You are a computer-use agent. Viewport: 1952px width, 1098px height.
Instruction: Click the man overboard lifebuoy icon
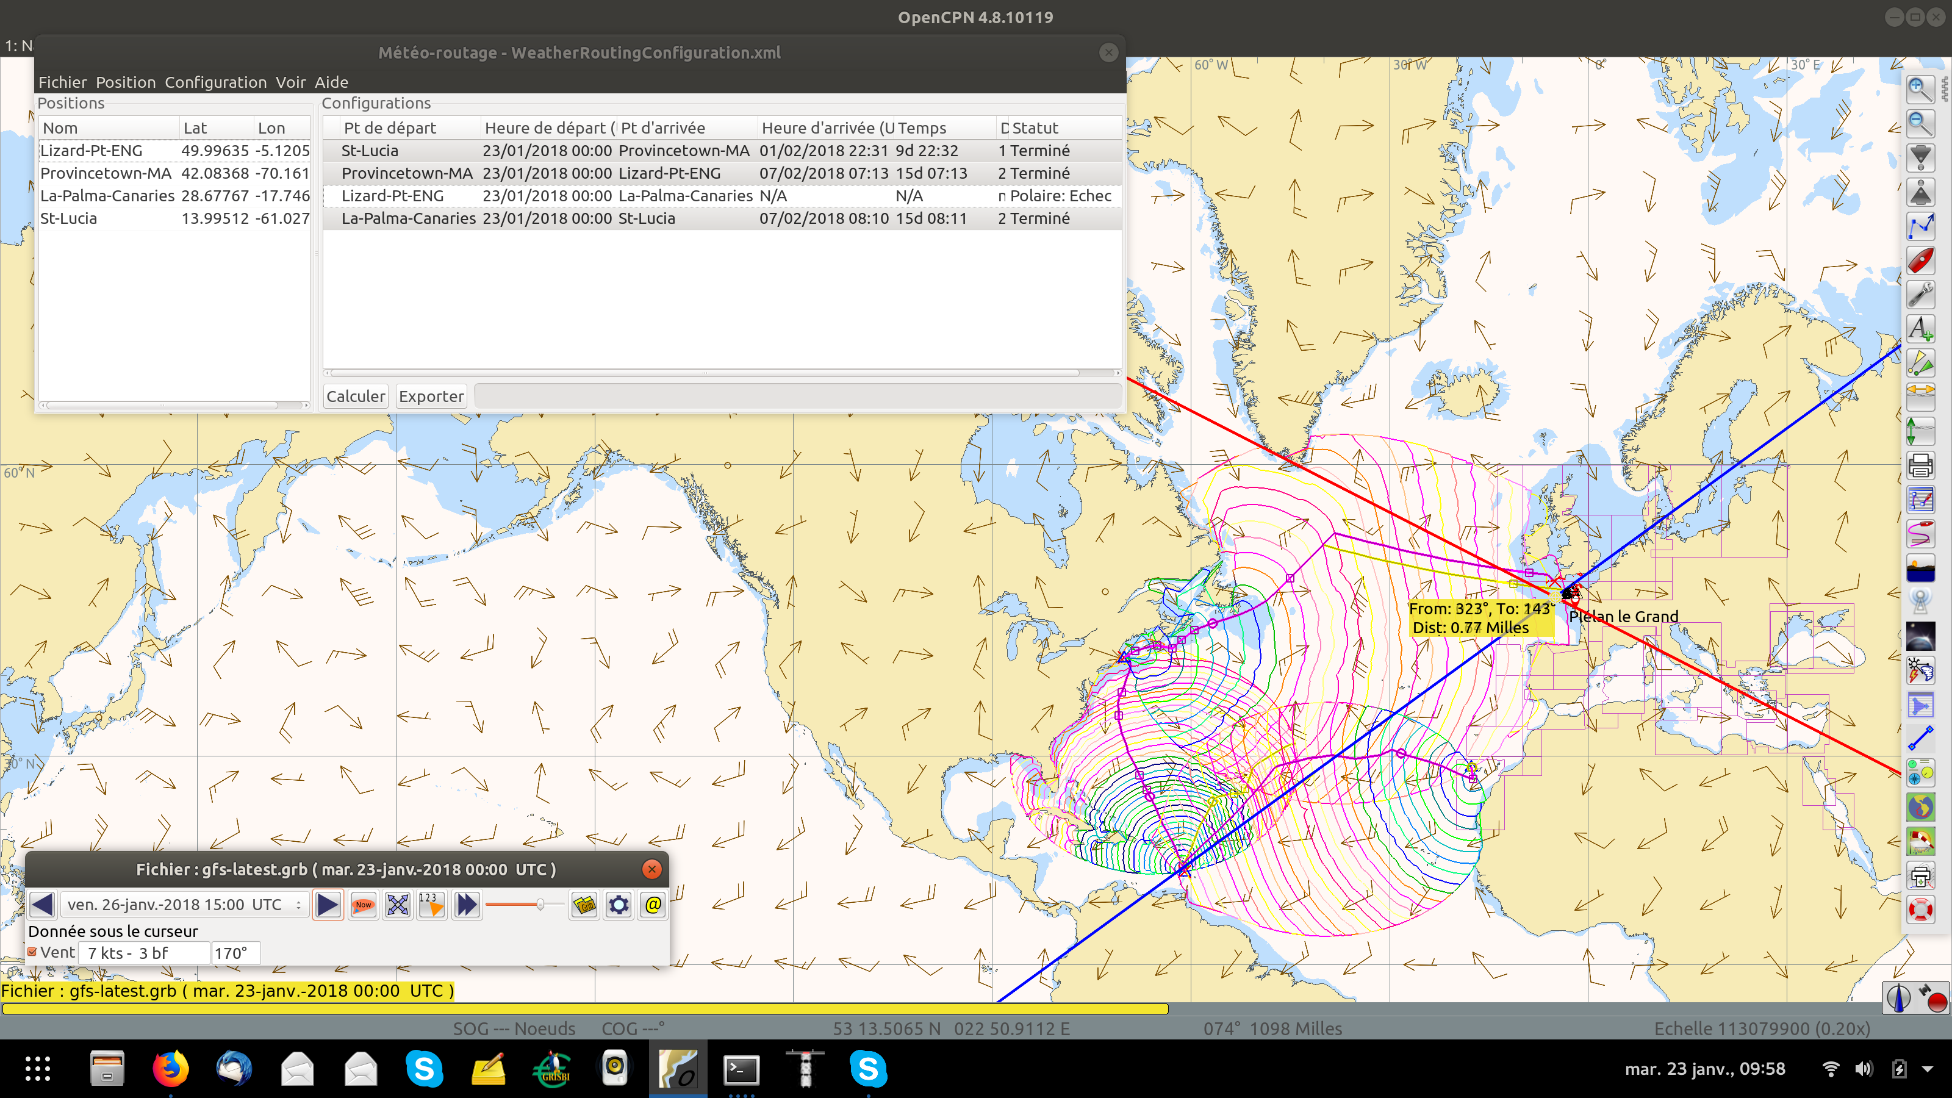[x=1920, y=910]
